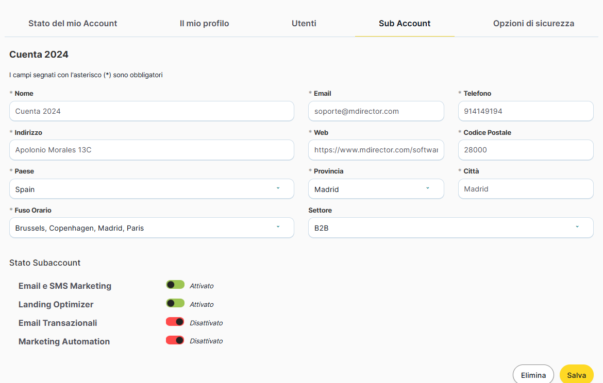This screenshot has width=603, height=383.
Task: Expand the Settore dropdown showing B2B
Action: coord(450,228)
